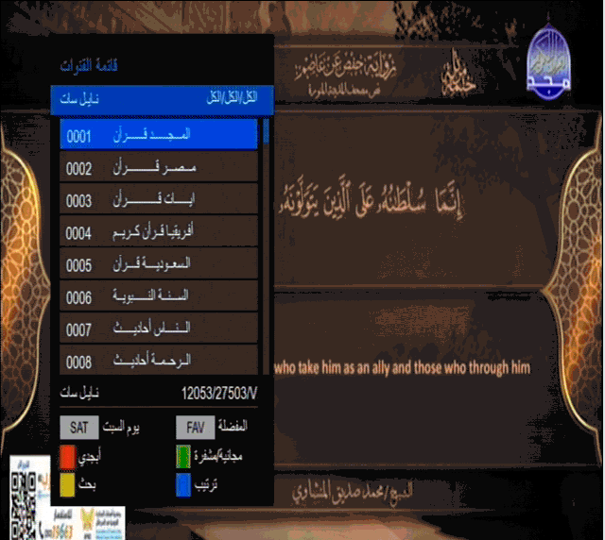Select channel 0005 السعودية قرآن
This screenshot has height=540, width=605.
(159, 263)
